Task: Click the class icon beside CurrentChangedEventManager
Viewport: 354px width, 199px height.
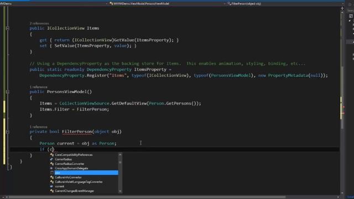Action: tap(52, 191)
